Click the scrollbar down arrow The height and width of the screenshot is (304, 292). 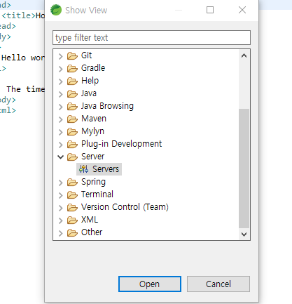click(x=244, y=234)
